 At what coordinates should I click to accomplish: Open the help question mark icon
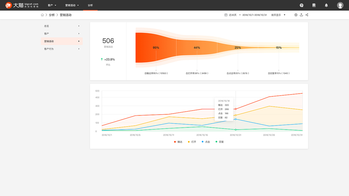point(302,5)
